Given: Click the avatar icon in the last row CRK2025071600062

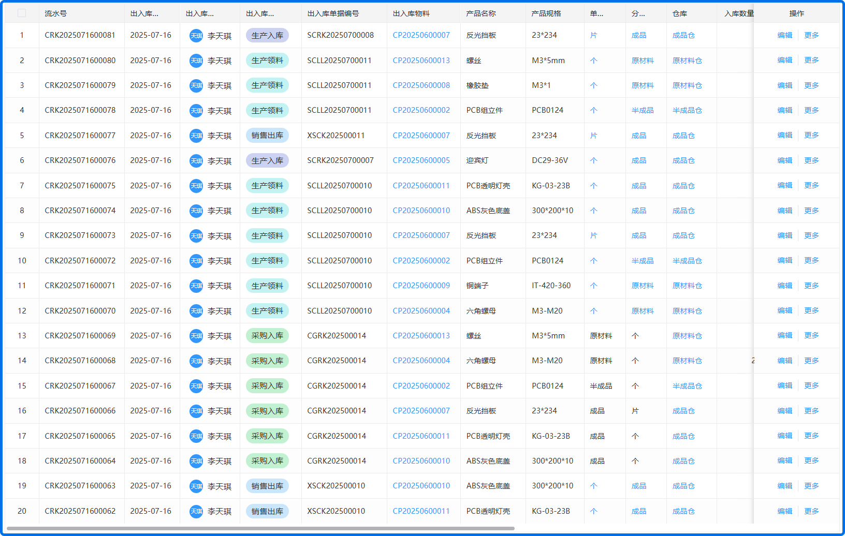Looking at the screenshot, I should tap(196, 511).
